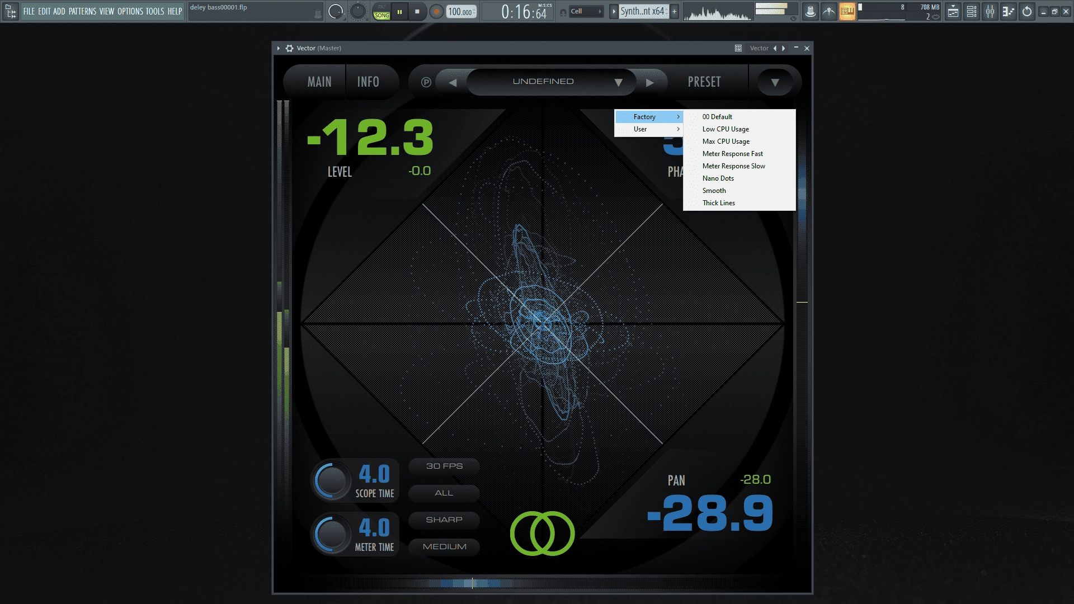The width and height of the screenshot is (1074, 604).
Task: Switch to the INFO tab
Action: [368, 82]
